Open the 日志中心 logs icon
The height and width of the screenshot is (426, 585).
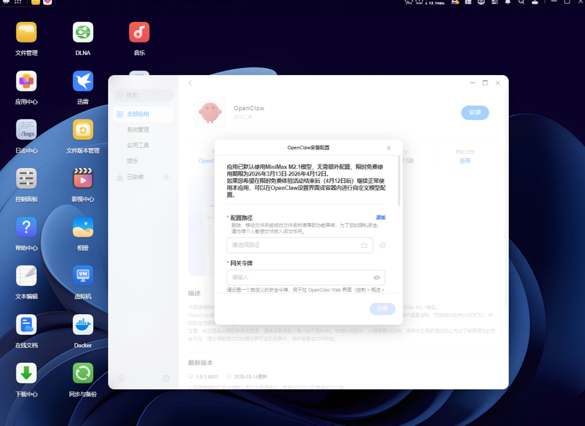pos(26,130)
